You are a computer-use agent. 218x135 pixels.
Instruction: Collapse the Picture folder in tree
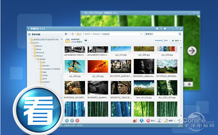32,56
